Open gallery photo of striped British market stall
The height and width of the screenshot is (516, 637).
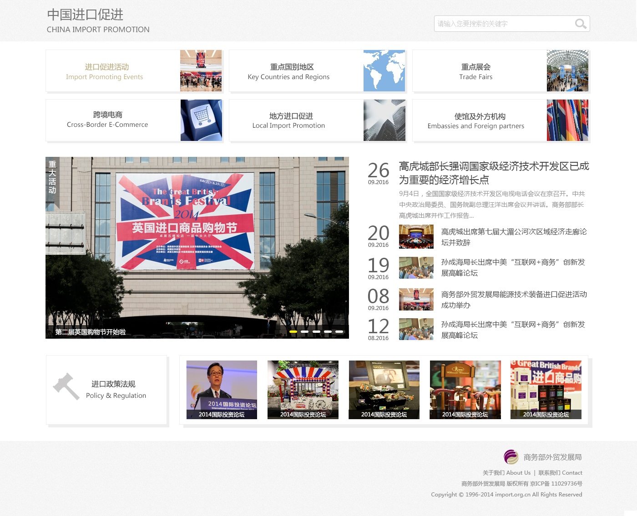click(303, 390)
